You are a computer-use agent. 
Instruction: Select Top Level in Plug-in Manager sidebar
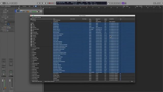[x=34, y=20]
